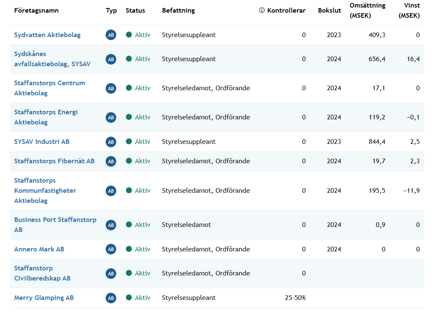Open Staffanstorps Centrum Aktiebolag link
Viewport: 442px width, 313px height.
point(49,88)
